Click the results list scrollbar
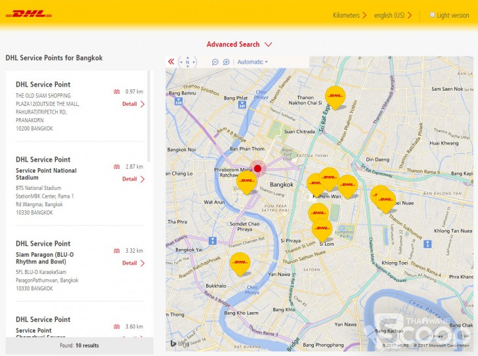The height and width of the screenshot is (356, 478). coord(149,116)
